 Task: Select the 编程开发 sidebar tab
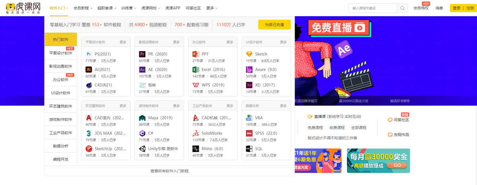(x=61, y=159)
